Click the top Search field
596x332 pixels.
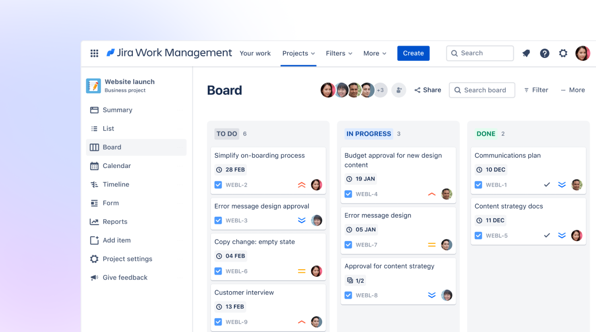pyautogui.click(x=480, y=53)
